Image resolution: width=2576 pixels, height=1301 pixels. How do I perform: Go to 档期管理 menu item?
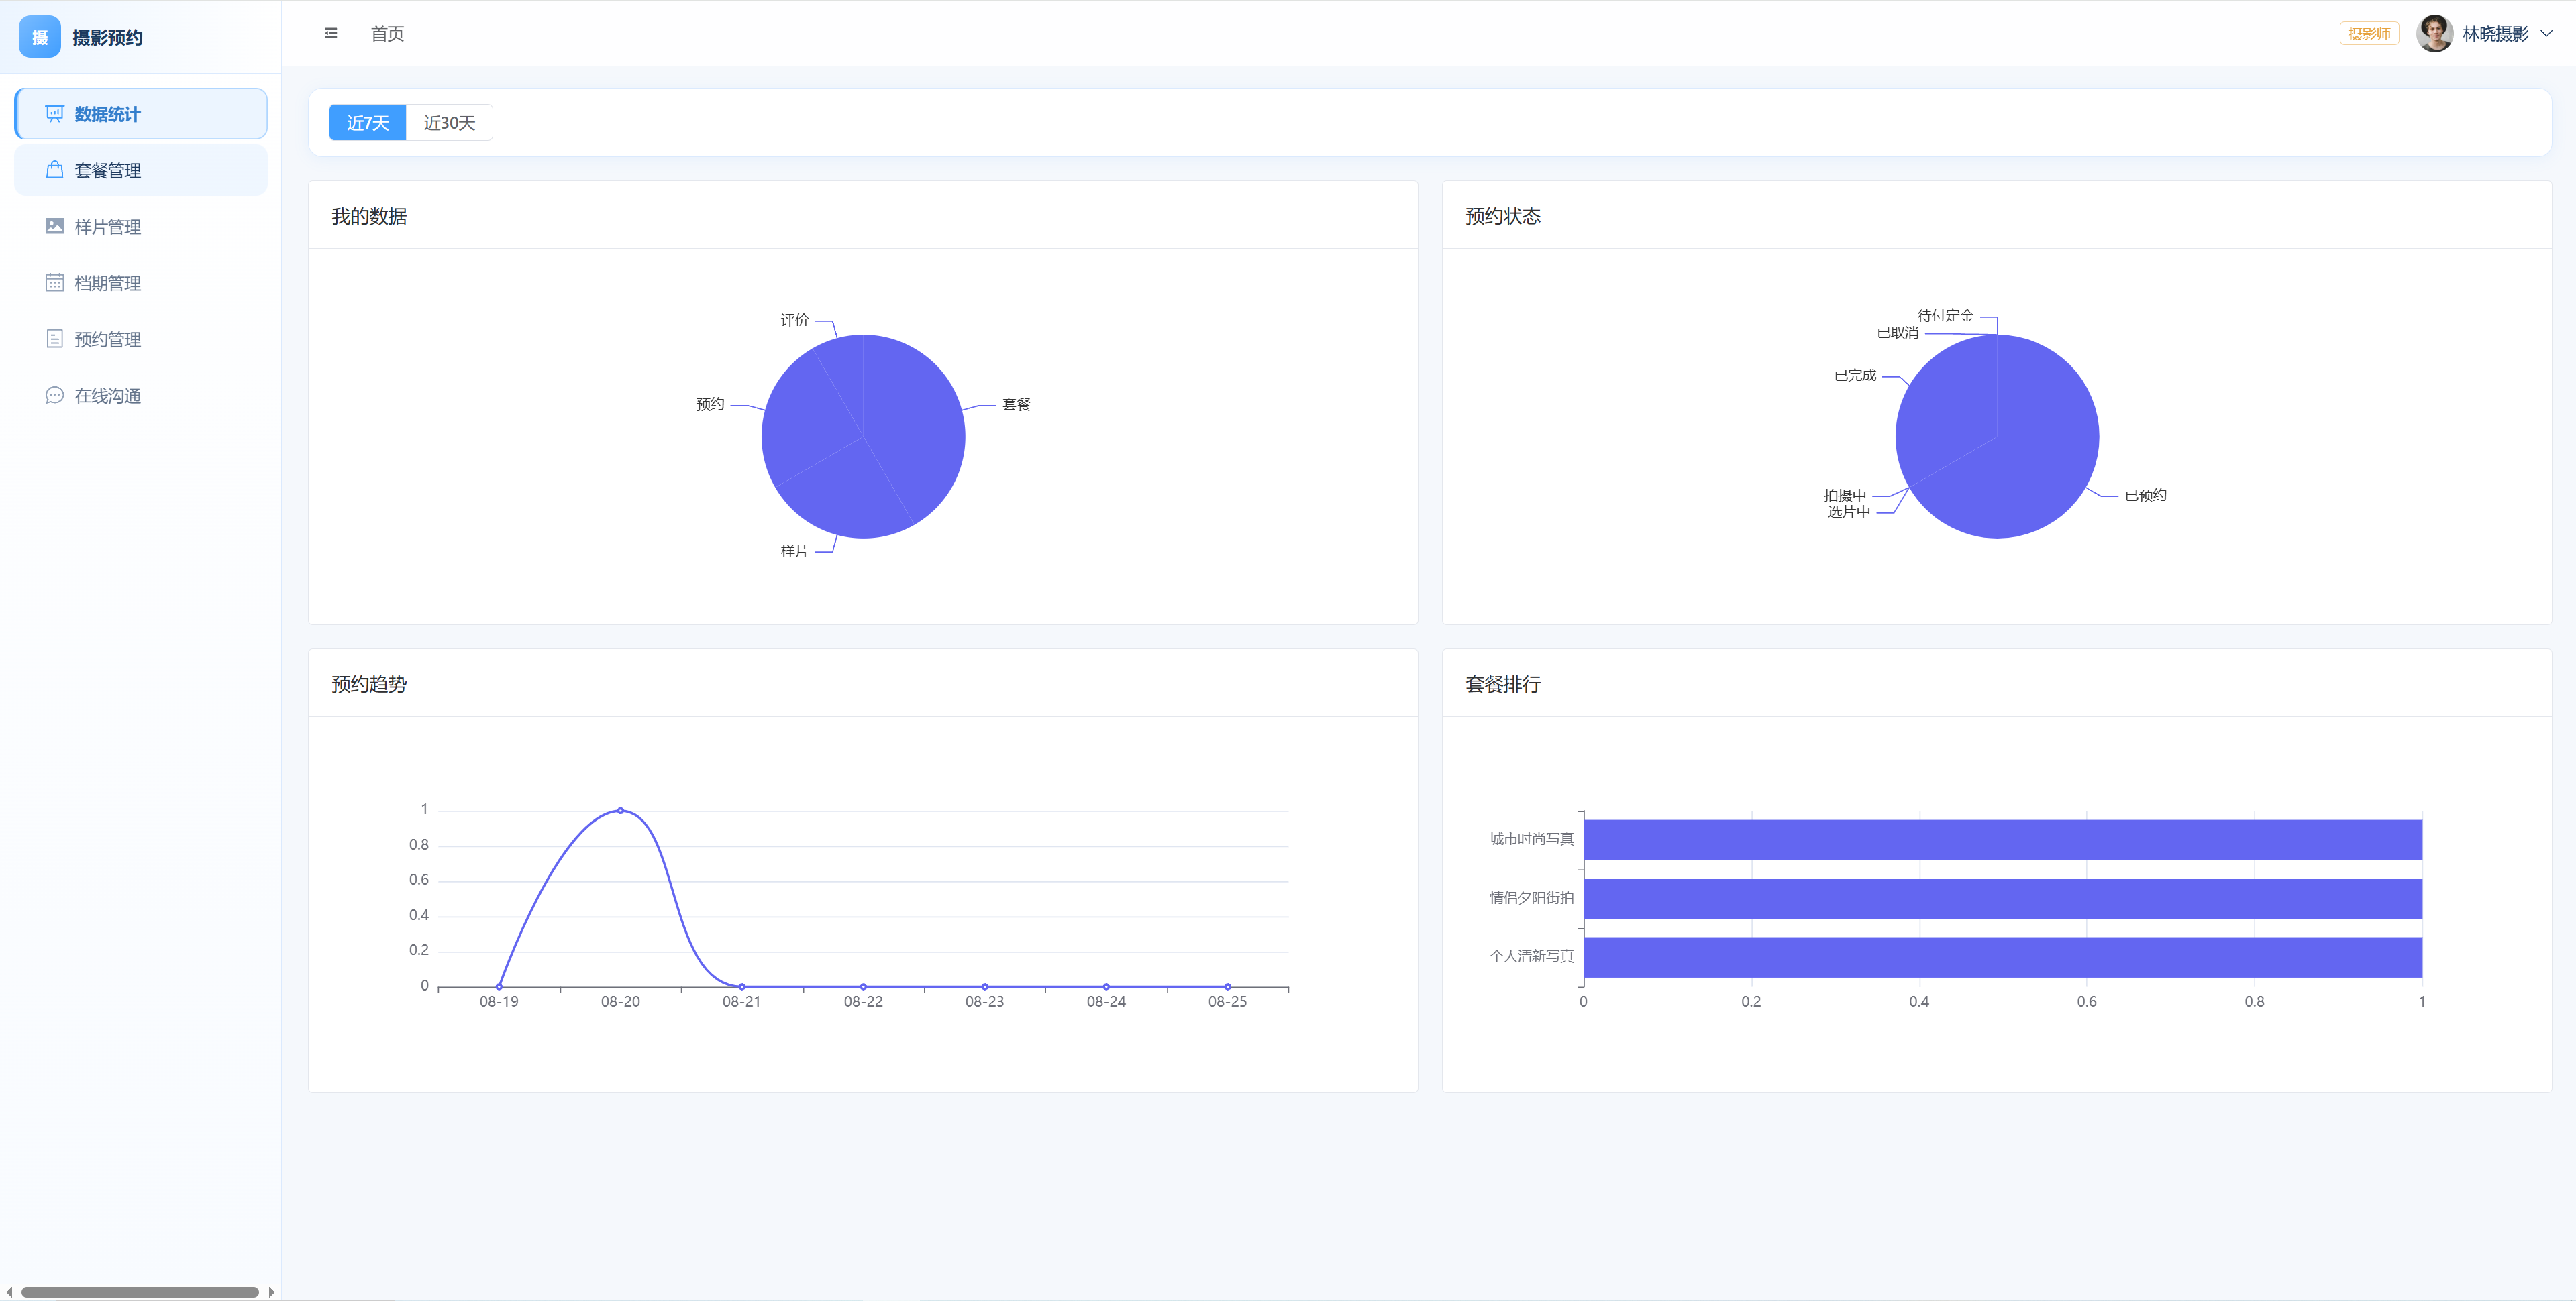point(141,283)
